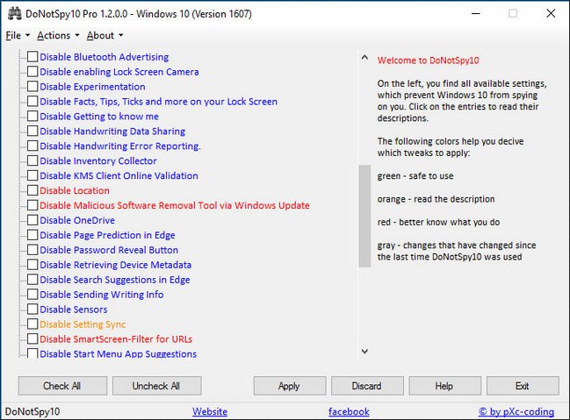
Task: Open the About menu
Action: 105,36
